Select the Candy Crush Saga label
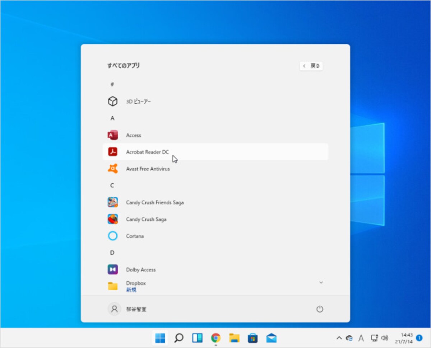The image size is (431, 348). click(146, 219)
